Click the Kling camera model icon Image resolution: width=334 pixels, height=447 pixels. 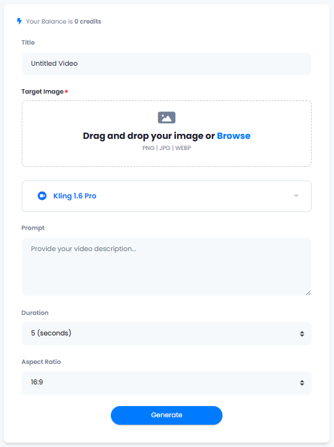42,196
